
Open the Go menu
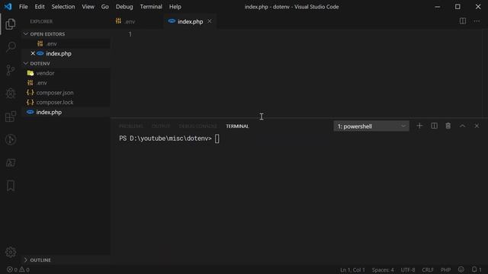(105, 7)
